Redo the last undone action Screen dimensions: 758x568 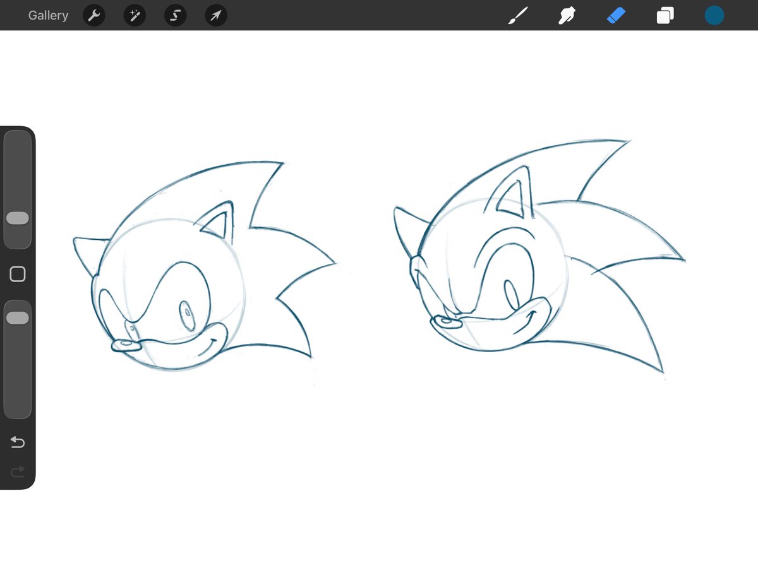point(18,471)
